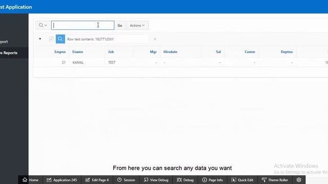328x184 pixels.
Task: Click the Application 245 edit icon
Action: (x=49, y=180)
